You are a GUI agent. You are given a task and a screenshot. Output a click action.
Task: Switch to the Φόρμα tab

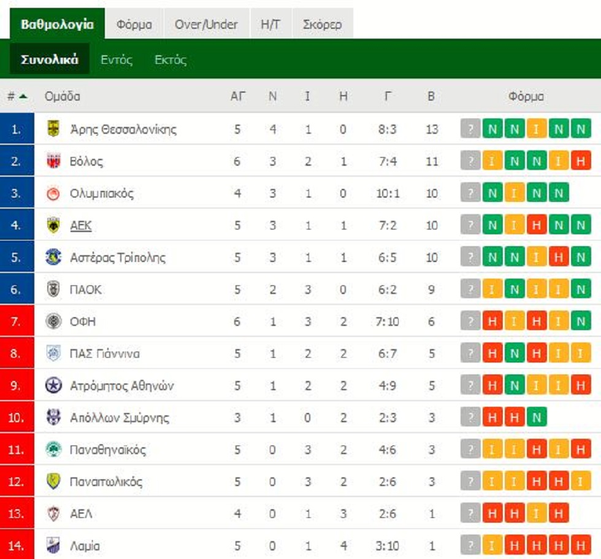point(134,24)
